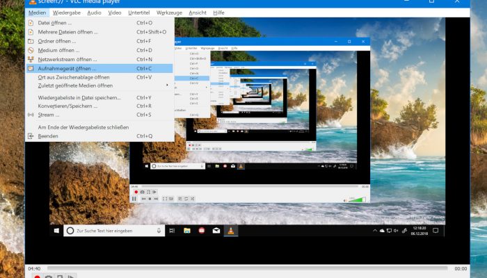Click the Zur Suche Text hier eingeben box
This screenshot has height=278, width=487.
coord(114,231)
